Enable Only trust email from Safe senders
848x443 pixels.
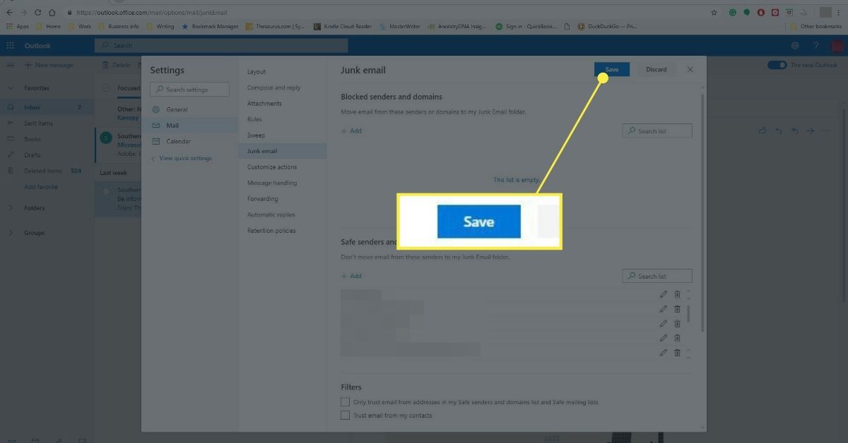click(346, 402)
